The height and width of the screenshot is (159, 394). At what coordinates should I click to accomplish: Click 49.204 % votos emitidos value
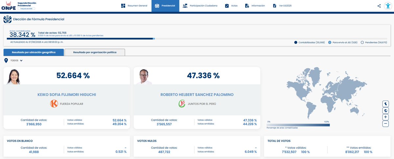(120, 124)
